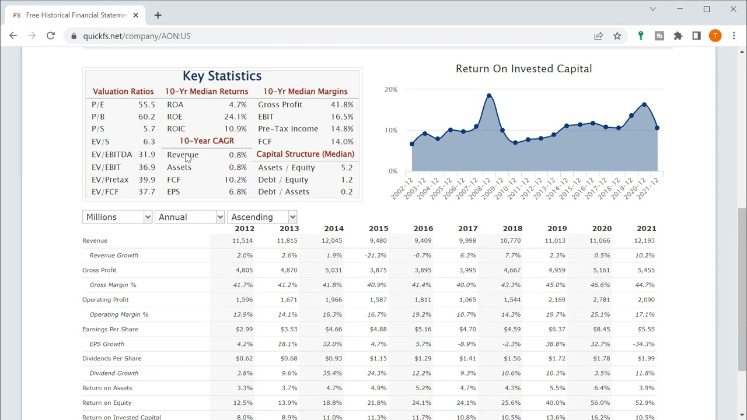The width and height of the screenshot is (747, 420).
Task: Select the Free Historical Financial Statements tab
Action: (73, 15)
